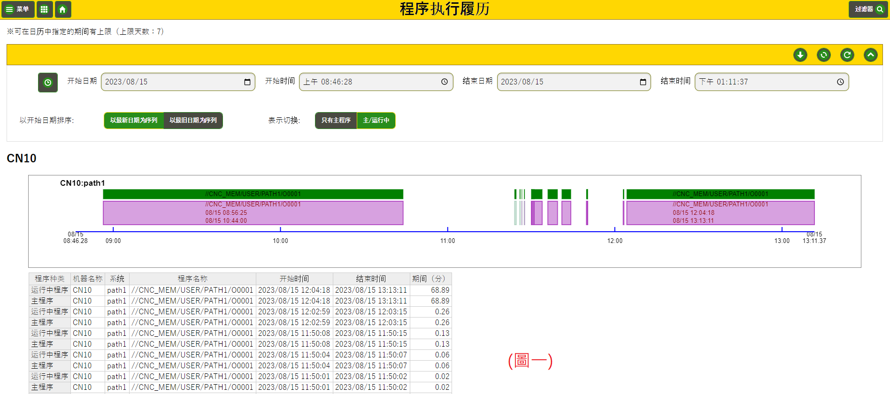Screen dimensions: 890x394
Task: Click the end time clock icon
Action: 840,82
